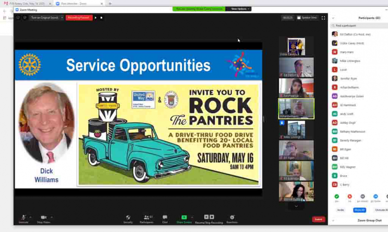Select Ed Dalton video thumbnail
Screen dimensions: 388x232
[296, 67]
